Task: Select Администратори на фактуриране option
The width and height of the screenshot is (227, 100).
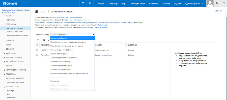Action: [72, 58]
